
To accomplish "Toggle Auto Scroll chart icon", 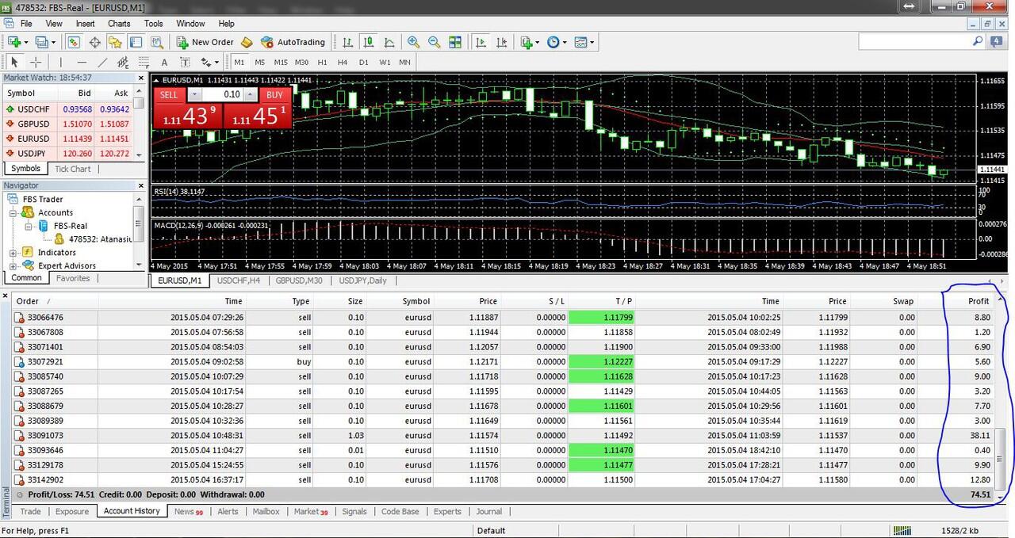I will pos(480,42).
